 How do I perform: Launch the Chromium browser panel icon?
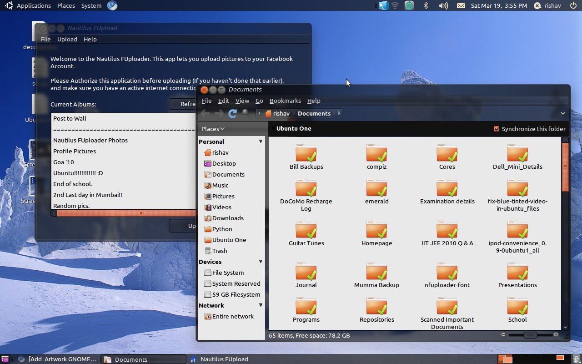click(112, 5)
